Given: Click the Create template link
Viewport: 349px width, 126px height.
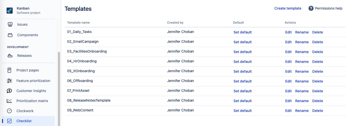Looking at the screenshot, I should click(x=288, y=8).
